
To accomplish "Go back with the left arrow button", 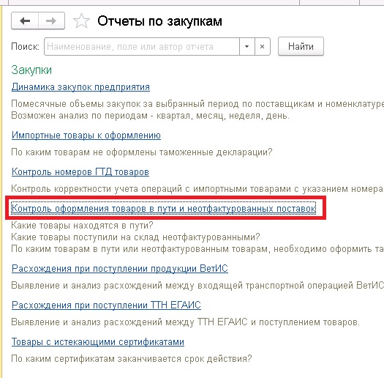I will (25, 21).
